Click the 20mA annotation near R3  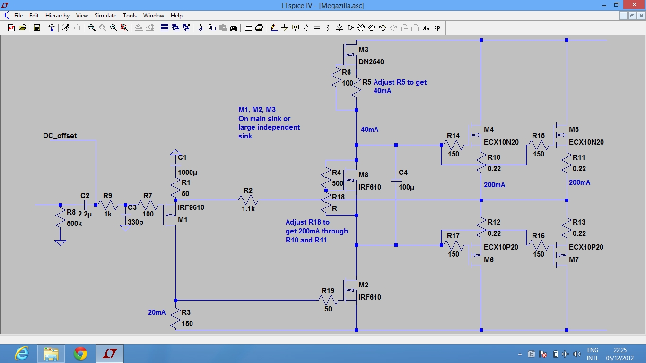157,312
